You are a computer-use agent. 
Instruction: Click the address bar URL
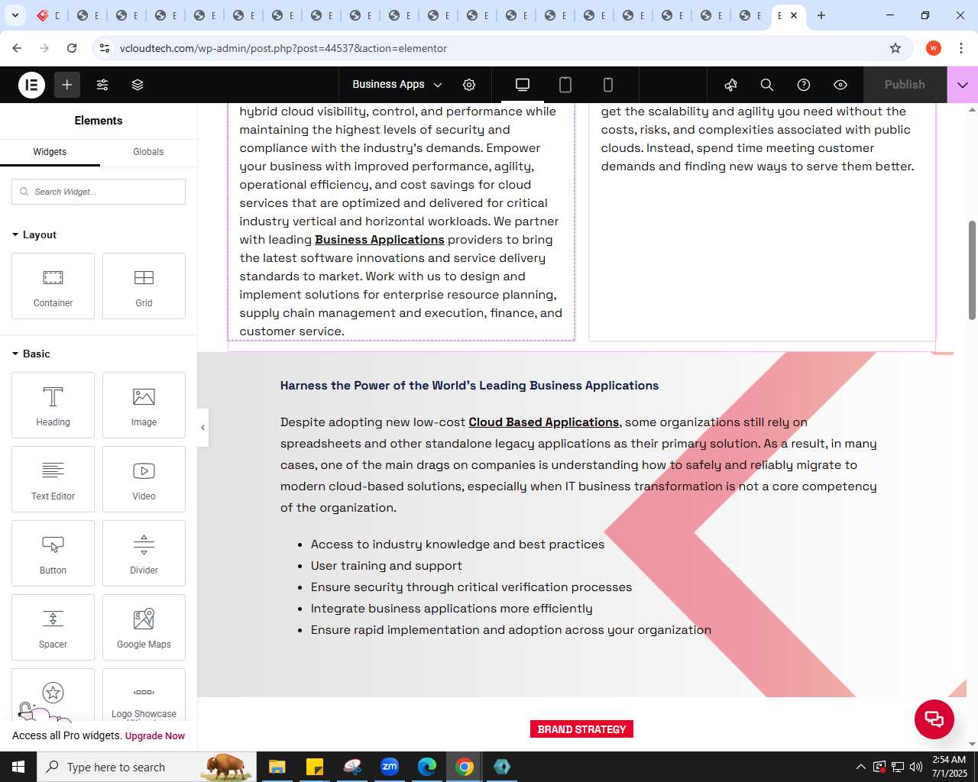283,48
